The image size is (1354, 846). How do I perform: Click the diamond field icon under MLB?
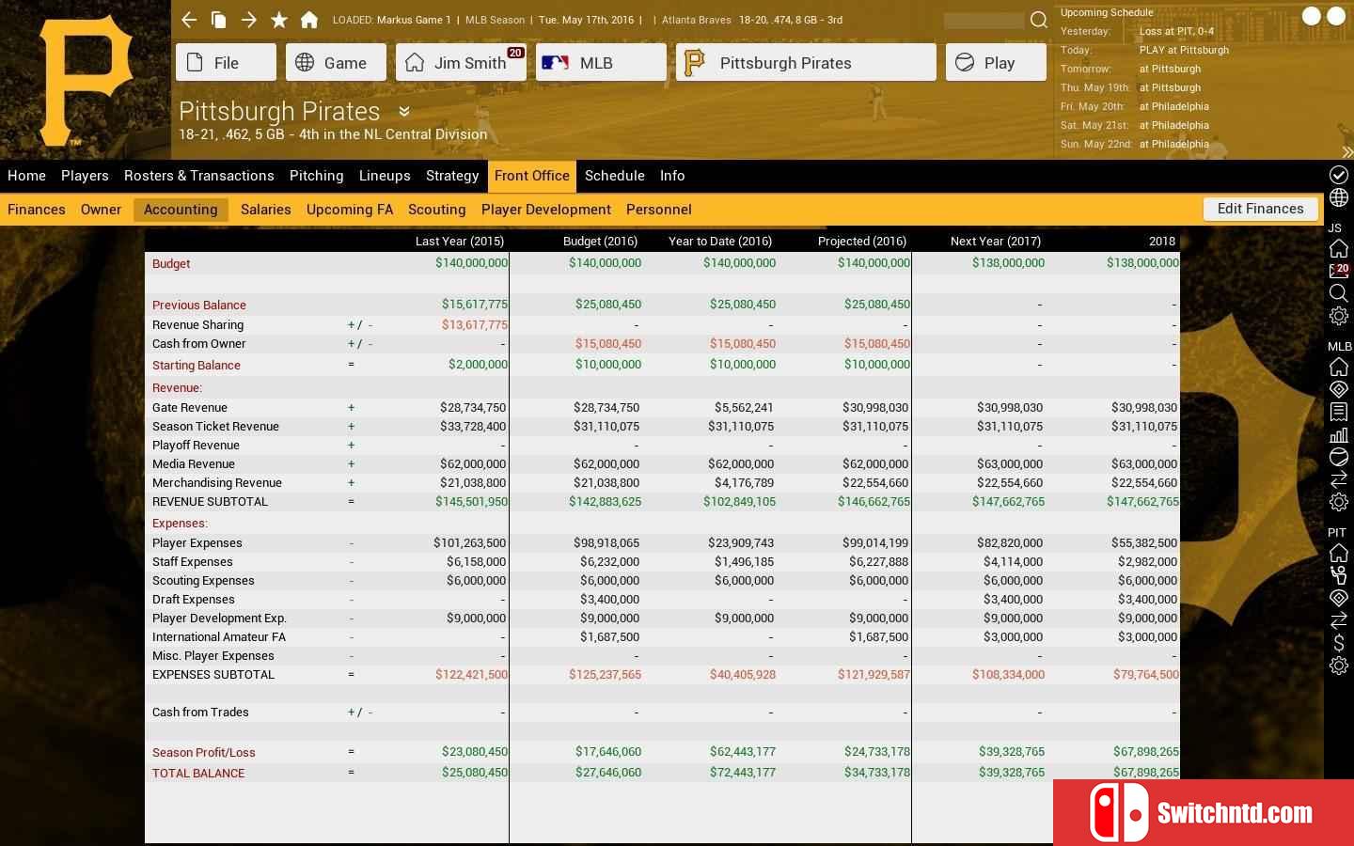(1339, 389)
